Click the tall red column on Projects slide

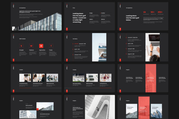(x=151, y=78)
